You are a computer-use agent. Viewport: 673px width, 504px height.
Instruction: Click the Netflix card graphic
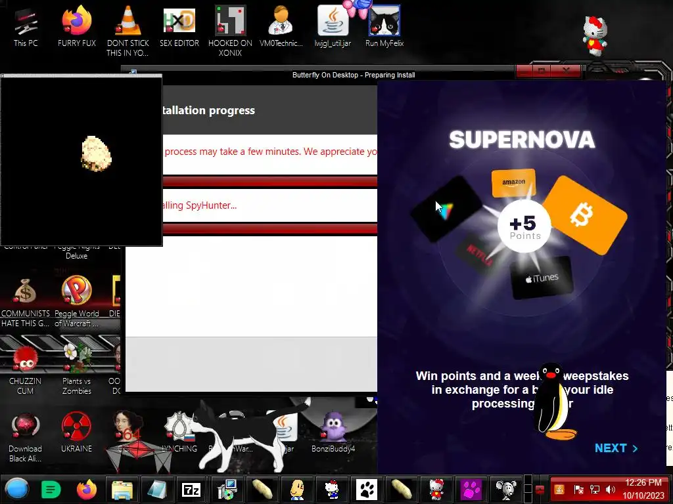pyautogui.click(x=478, y=255)
